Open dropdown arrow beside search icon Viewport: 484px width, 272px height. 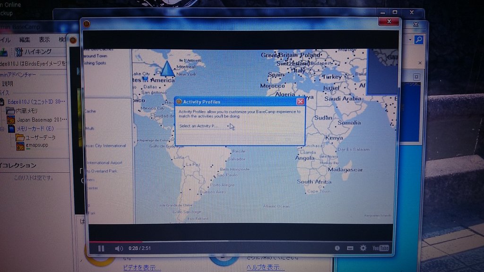[410, 40]
